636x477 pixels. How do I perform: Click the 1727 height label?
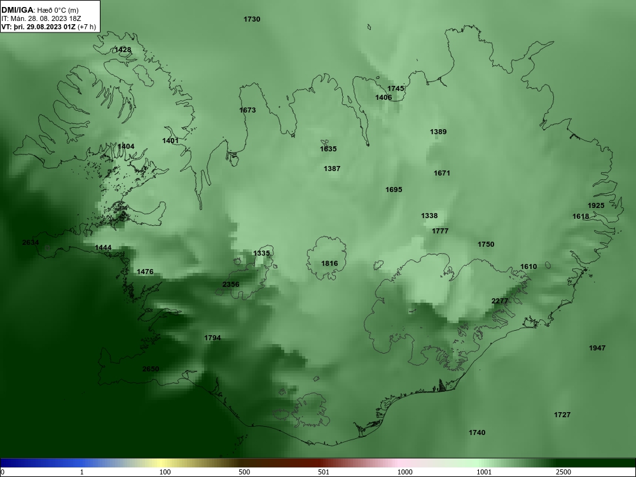[x=562, y=415]
